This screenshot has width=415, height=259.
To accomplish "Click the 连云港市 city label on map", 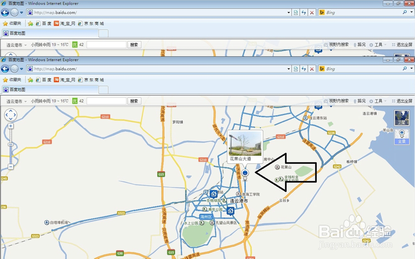I will [239, 201].
